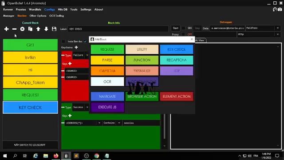Toggle the Insta Ban 4xx checkbox
284x160 pixels.
coord(63,41)
